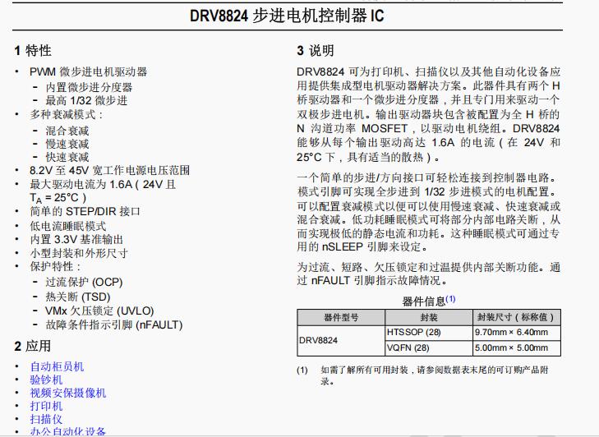The height and width of the screenshot is (437, 599).
Task: Click footnote superscript (1) beside 器件信息
Action: tap(450, 299)
